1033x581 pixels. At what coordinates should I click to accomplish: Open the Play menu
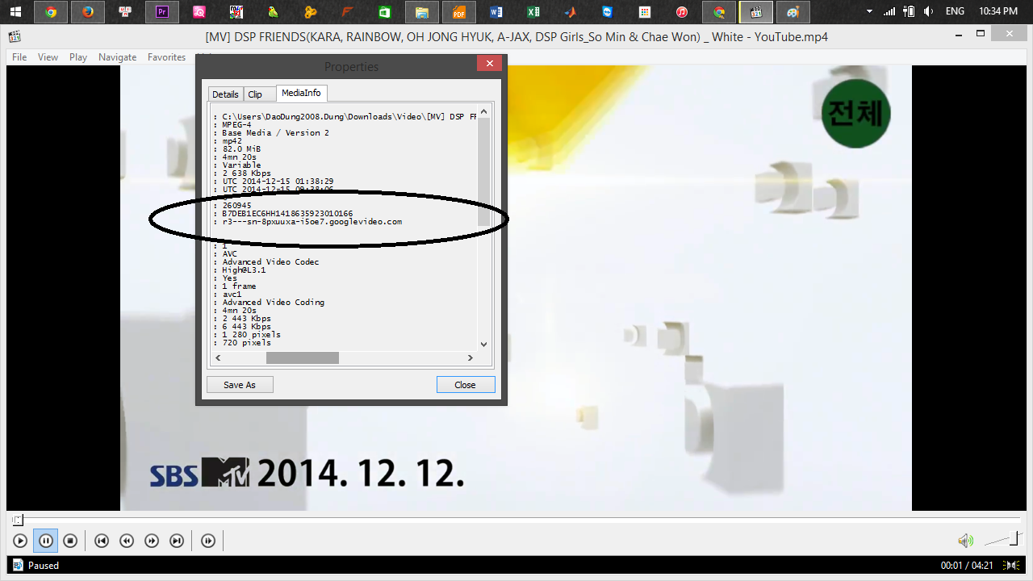click(78, 57)
